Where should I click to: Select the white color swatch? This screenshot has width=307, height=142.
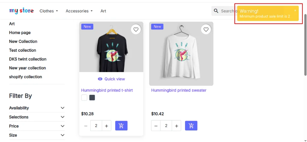pos(84,98)
